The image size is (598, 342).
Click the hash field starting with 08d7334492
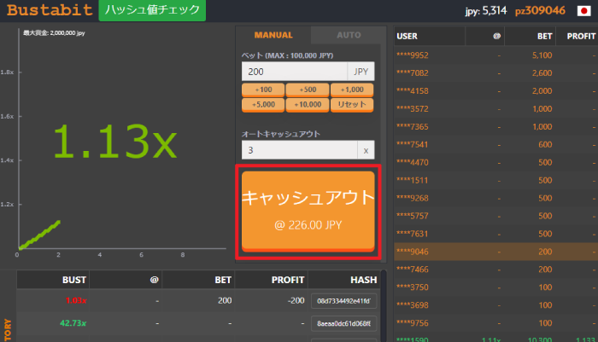coord(343,301)
